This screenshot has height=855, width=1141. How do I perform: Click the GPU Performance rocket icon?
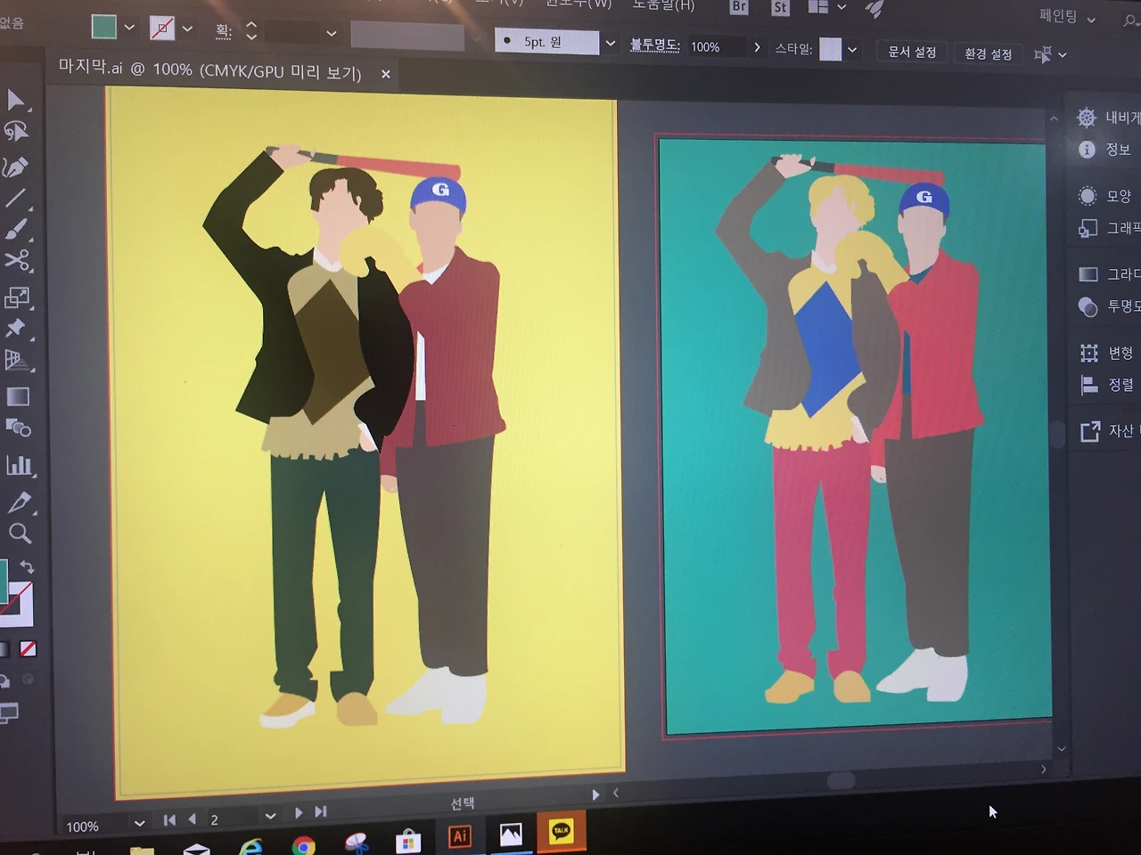pyautogui.click(x=874, y=9)
